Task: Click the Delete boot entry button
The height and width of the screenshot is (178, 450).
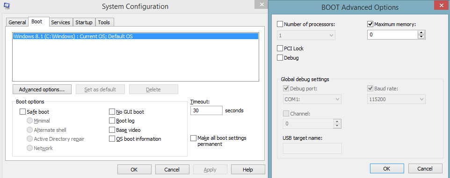Action: pos(153,89)
